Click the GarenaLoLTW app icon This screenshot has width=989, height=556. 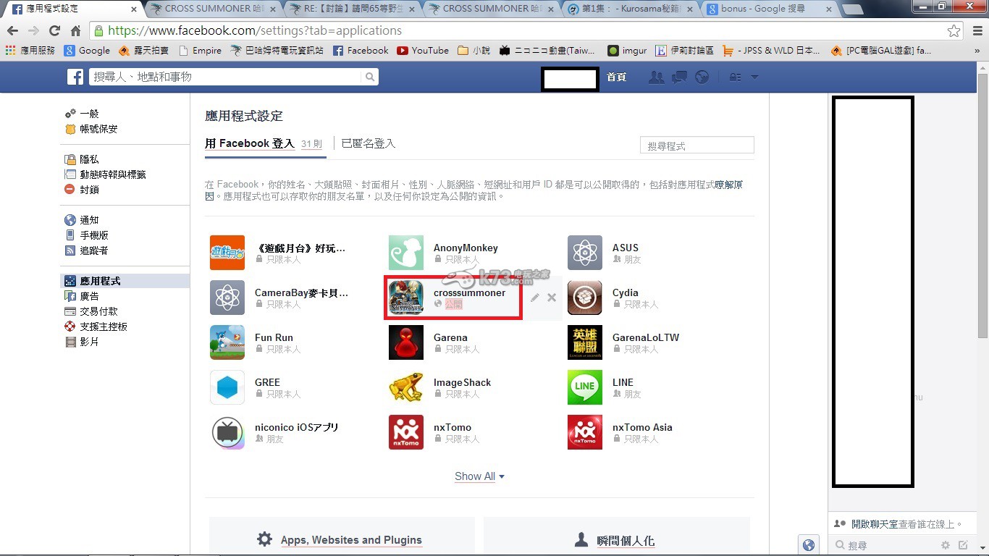click(584, 342)
